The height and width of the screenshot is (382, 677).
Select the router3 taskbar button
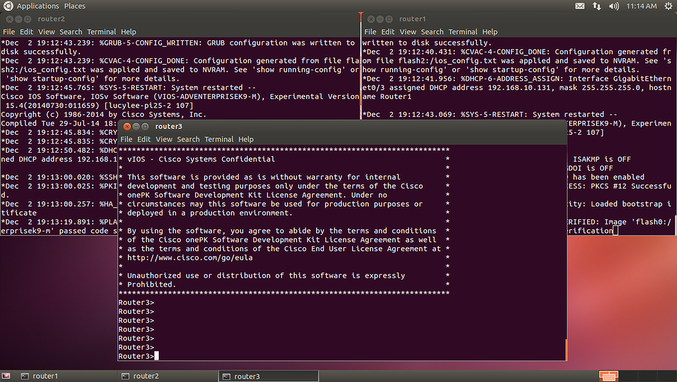[268, 377]
